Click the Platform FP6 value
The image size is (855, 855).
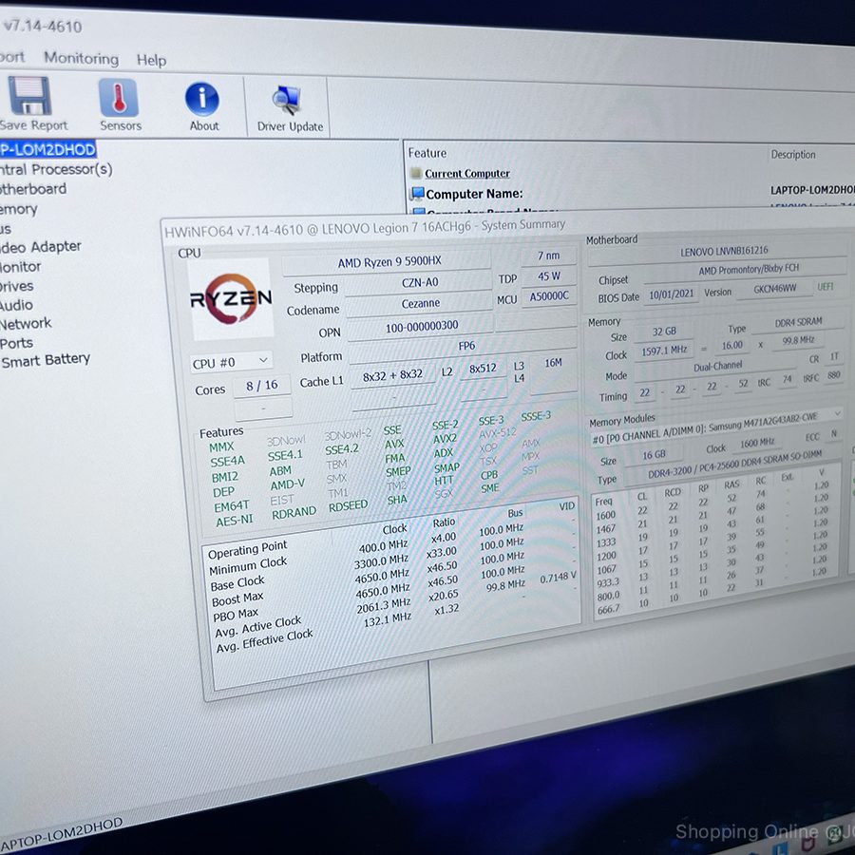[465, 347]
